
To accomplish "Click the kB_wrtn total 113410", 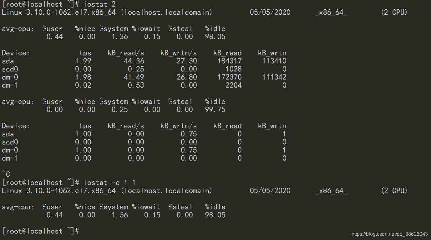I will pyautogui.click(x=274, y=61).
